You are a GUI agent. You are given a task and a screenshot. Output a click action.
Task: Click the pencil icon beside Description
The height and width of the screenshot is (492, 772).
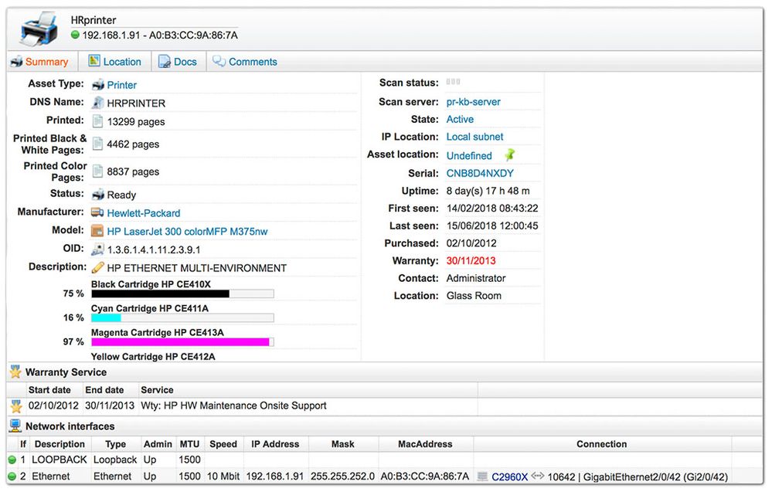97,268
